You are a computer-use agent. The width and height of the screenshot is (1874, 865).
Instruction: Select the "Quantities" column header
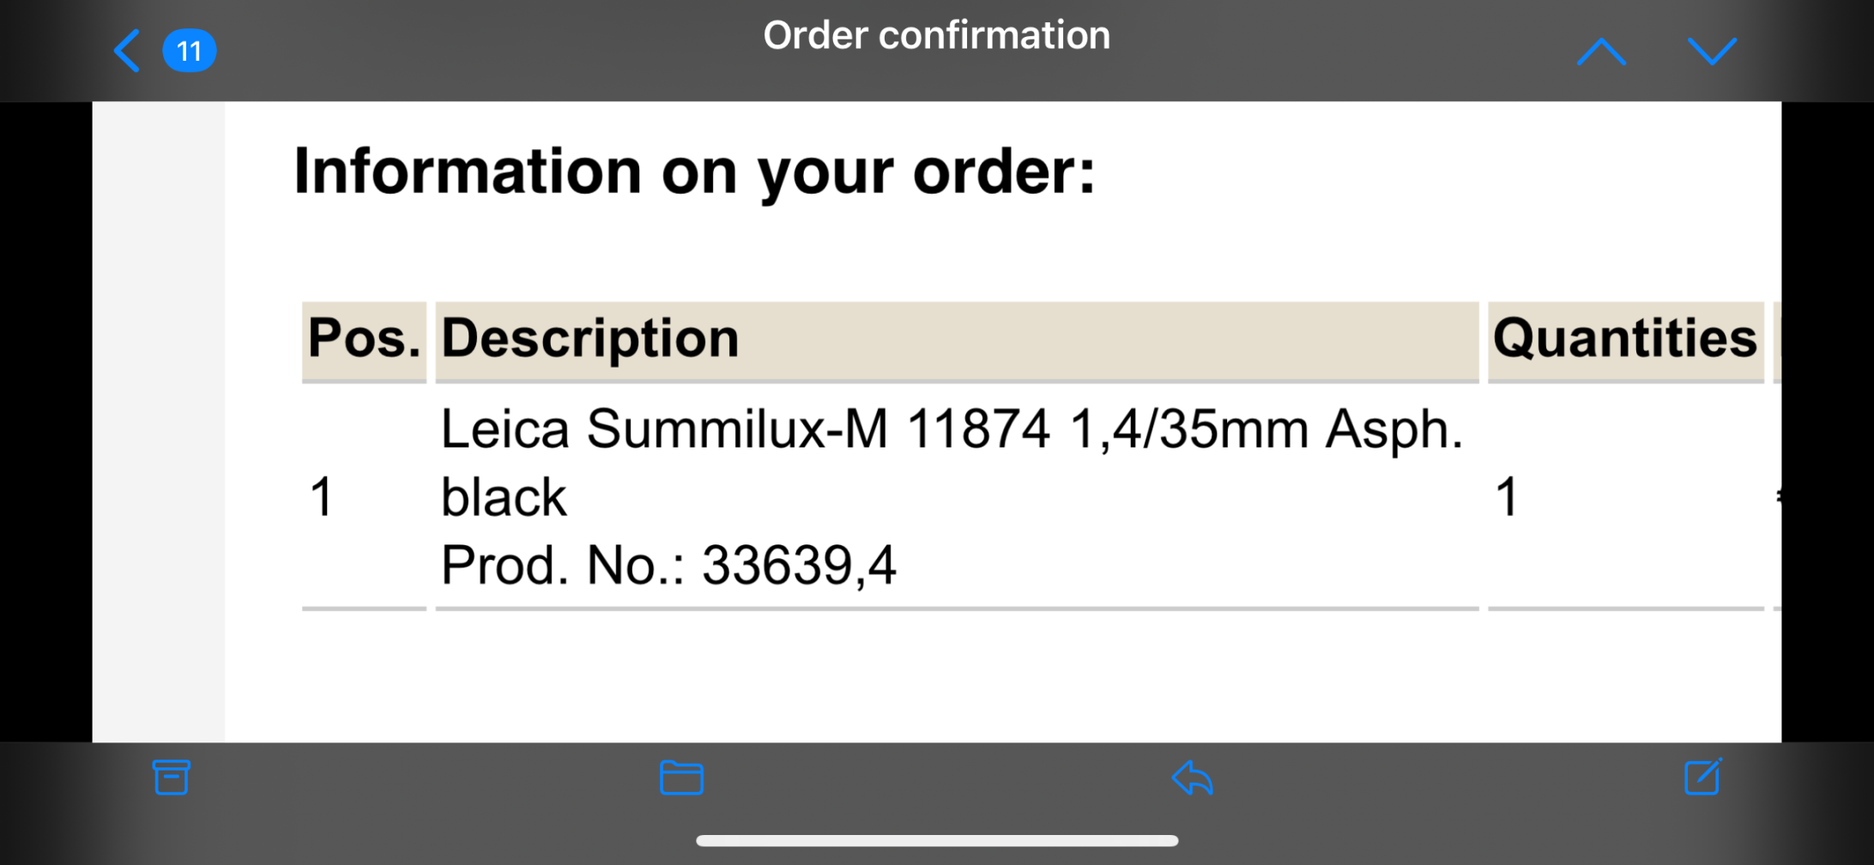click(x=1624, y=339)
